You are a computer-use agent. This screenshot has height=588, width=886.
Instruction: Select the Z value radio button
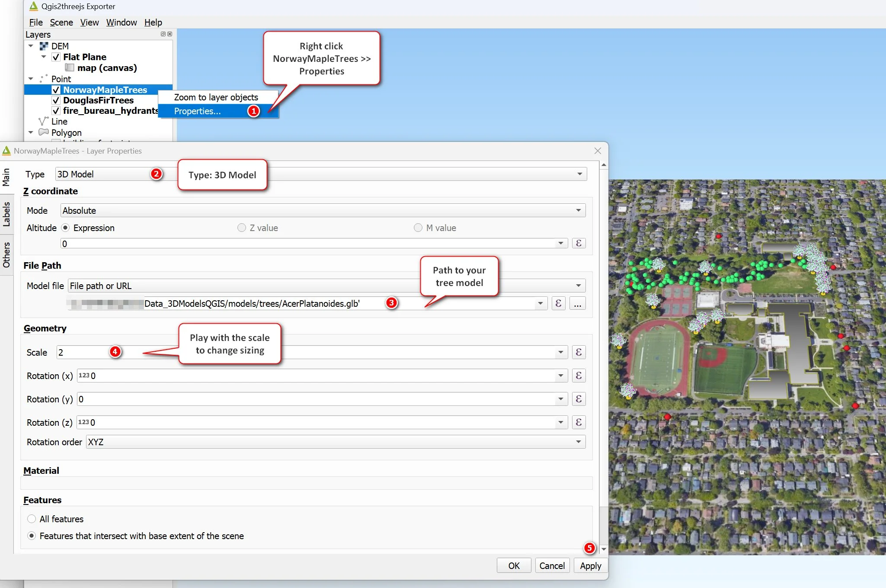242,228
